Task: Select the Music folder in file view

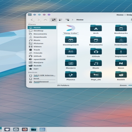Action: click(x=96, y=64)
